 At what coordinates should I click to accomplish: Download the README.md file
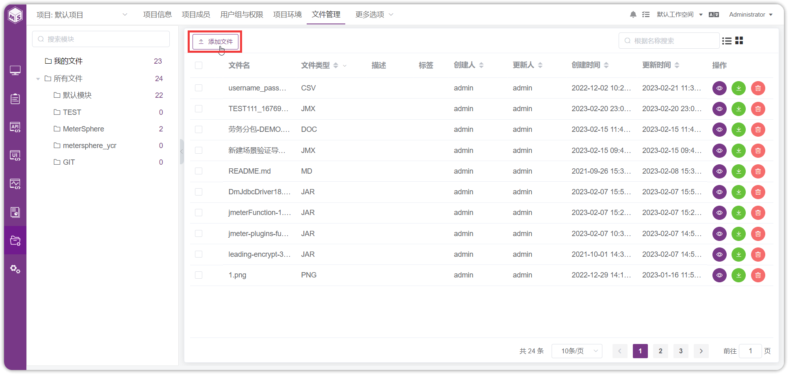(738, 171)
